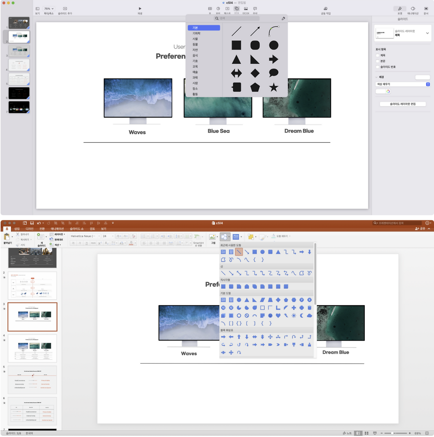Open the Keynote Document (문서) inspector
Viewport: 434px width, 437px height.
click(426, 9)
